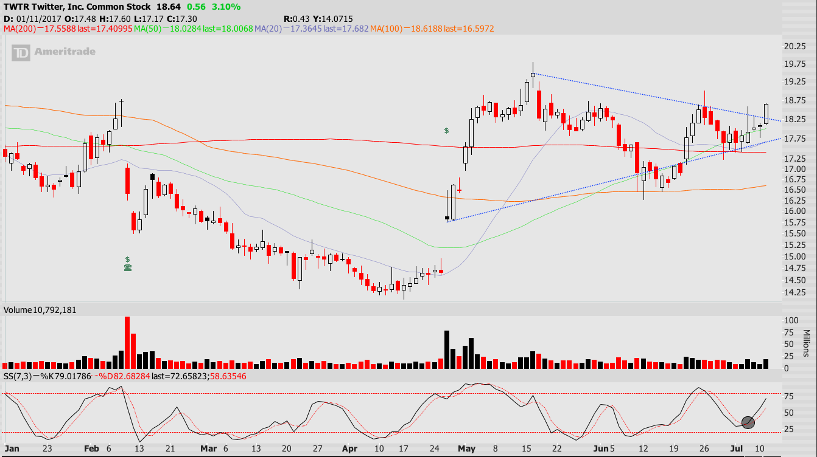This screenshot has width=817, height=457.
Task: Click the Apr month label on date axis
Action: coord(349,449)
